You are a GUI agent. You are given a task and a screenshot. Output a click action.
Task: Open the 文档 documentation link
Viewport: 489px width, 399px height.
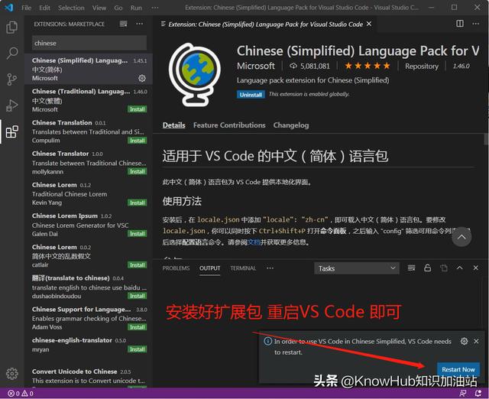click(x=253, y=242)
